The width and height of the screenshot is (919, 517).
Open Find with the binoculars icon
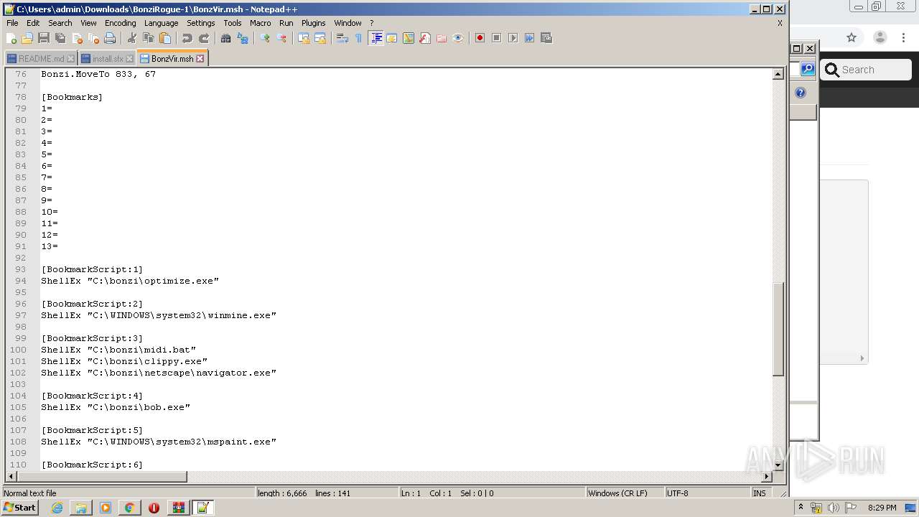coord(225,38)
